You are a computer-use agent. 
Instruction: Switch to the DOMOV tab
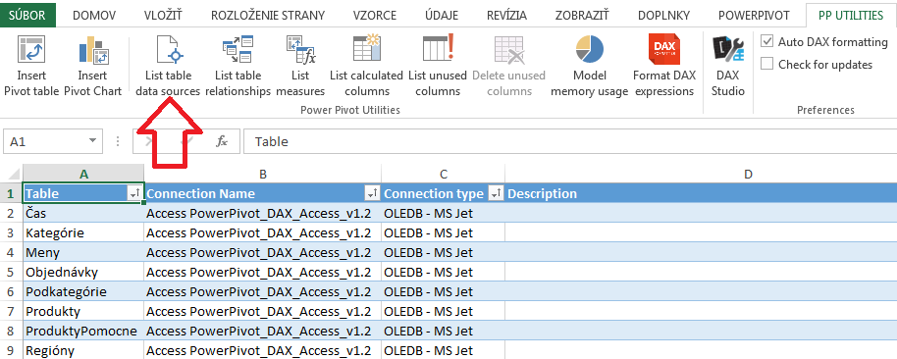tap(94, 16)
